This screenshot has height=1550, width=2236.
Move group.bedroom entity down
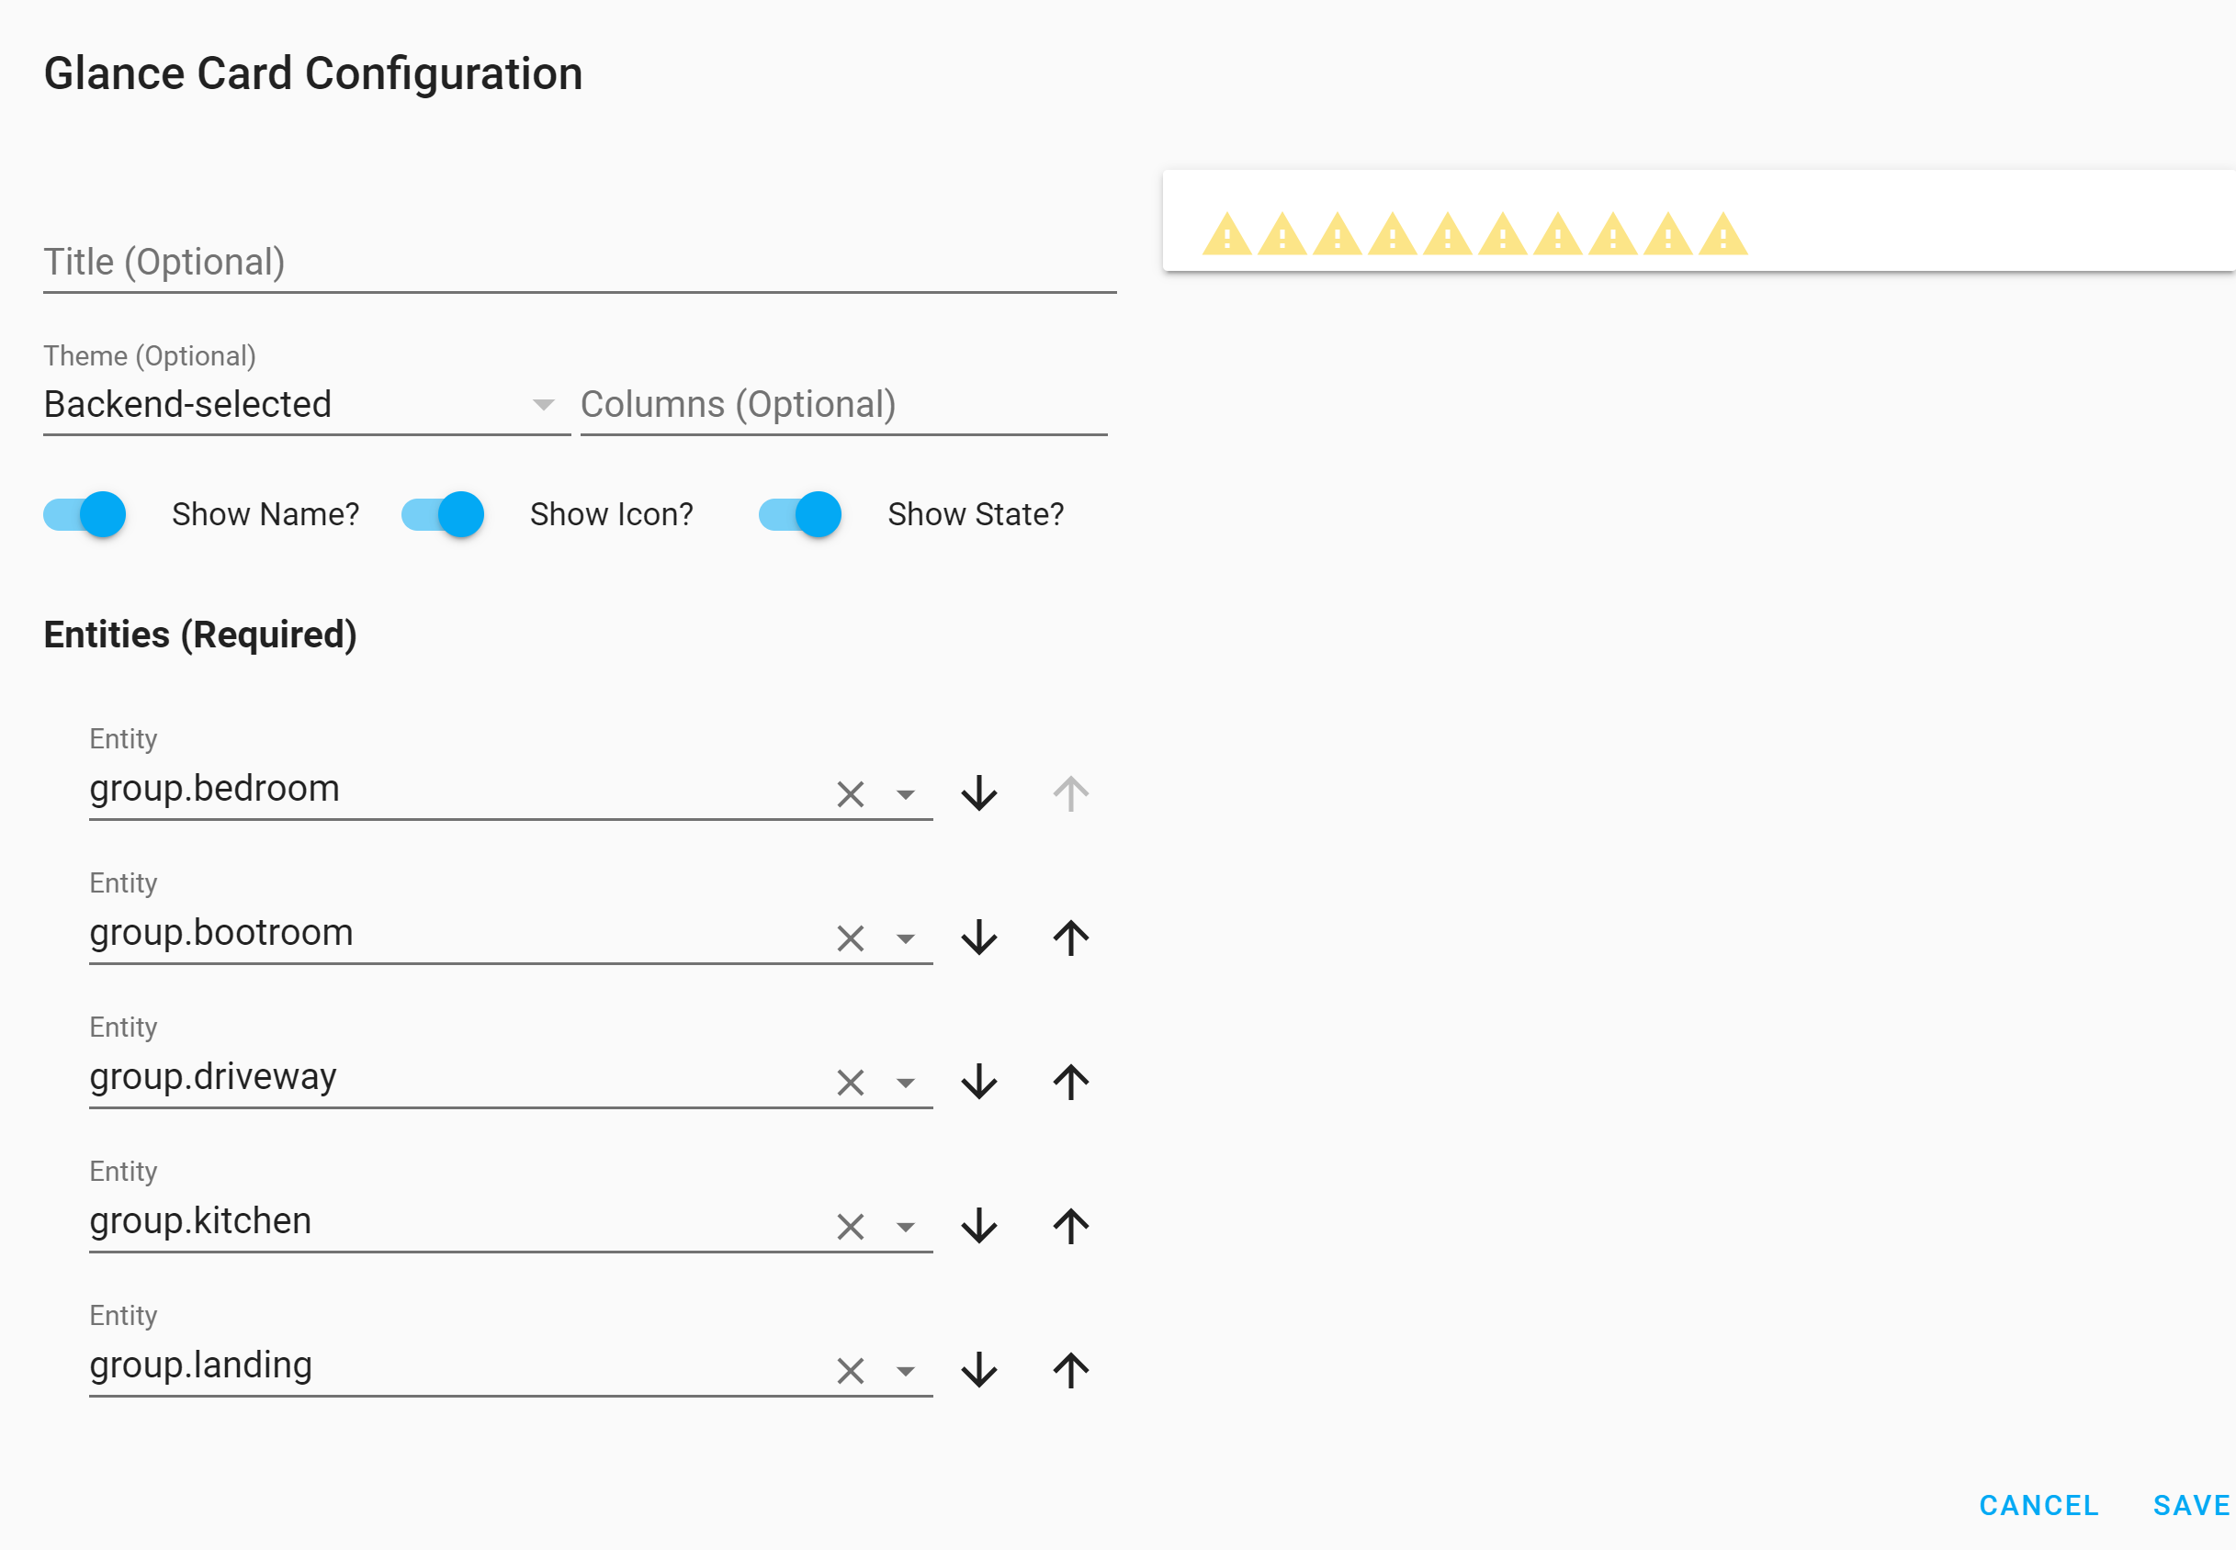[977, 793]
